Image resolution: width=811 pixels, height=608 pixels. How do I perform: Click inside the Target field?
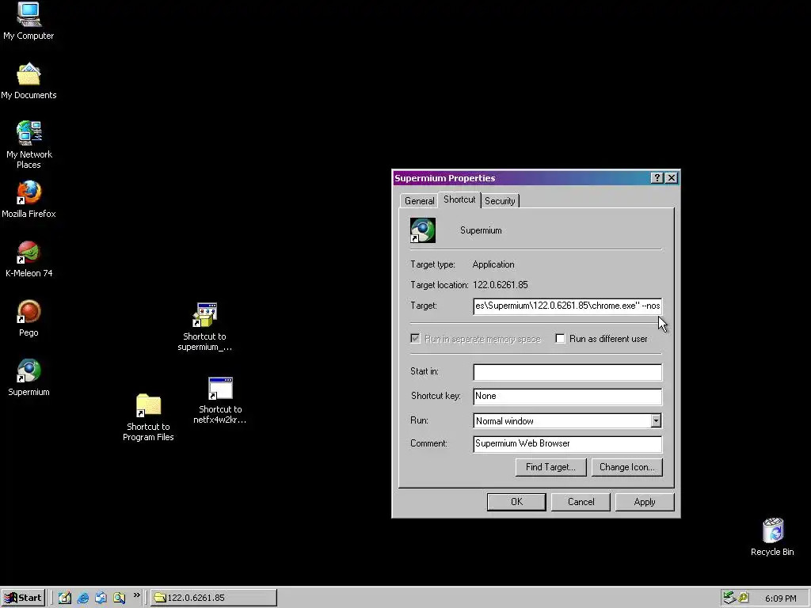click(567, 306)
